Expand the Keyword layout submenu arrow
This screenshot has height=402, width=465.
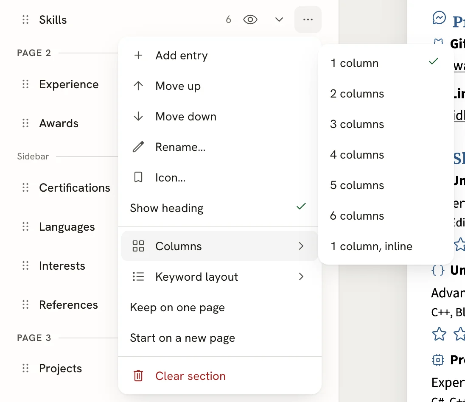[301, 276]
